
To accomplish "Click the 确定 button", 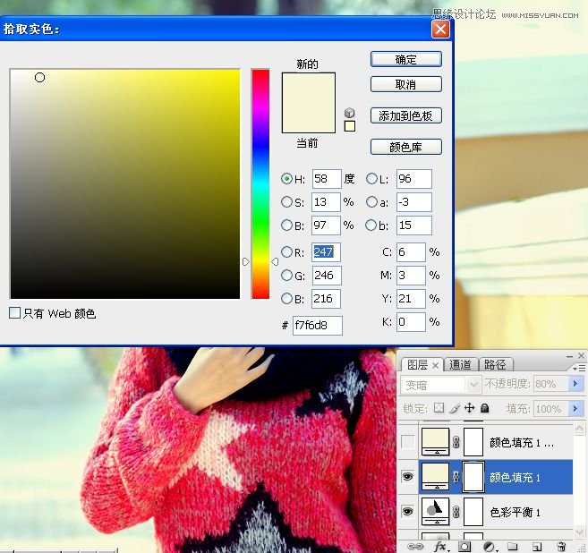I will coord(406,59).
